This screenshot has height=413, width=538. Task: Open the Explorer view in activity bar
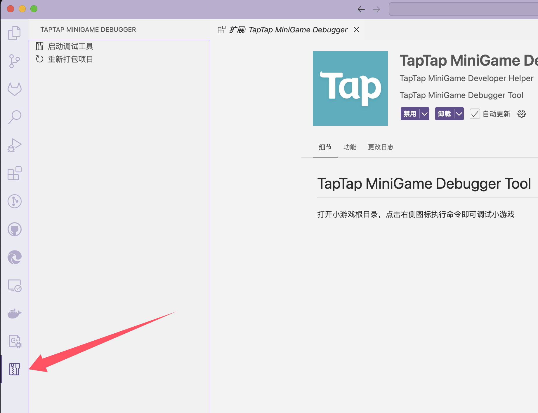(x=14, y=33)
